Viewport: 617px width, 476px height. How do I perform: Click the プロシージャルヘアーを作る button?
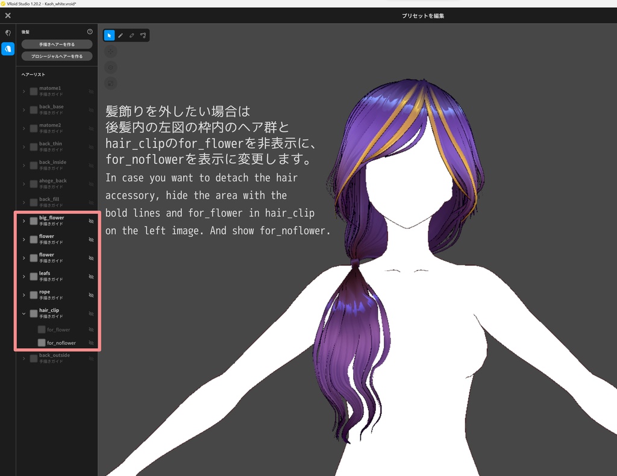[x=57, y=56]
